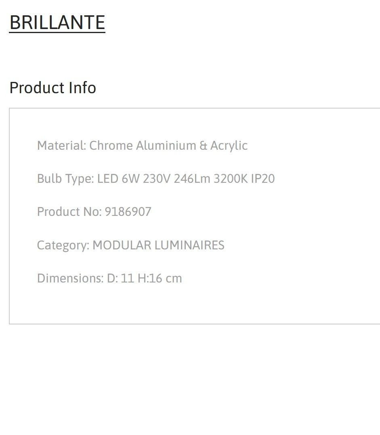This screenshot has height=435, width=380.
Task: Open the BRILLANTE product title link
Action: [x=57, y=23]
